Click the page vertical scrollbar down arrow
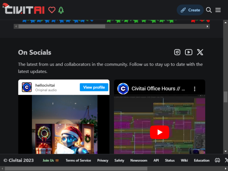 (x=226, y=151)
